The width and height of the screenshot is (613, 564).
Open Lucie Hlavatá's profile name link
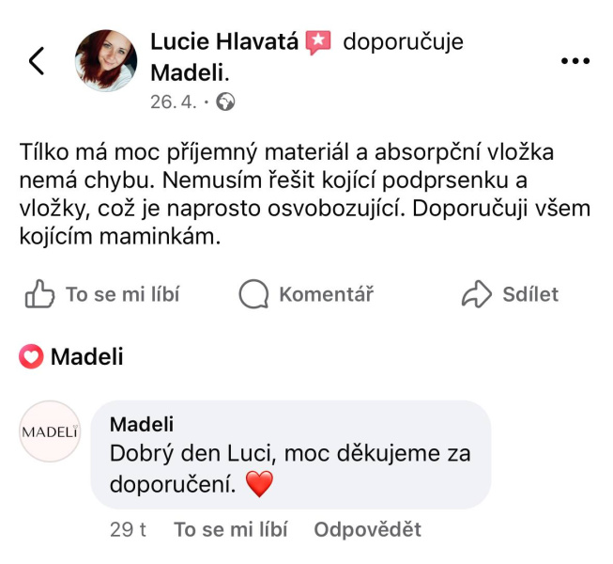point(223,41)
